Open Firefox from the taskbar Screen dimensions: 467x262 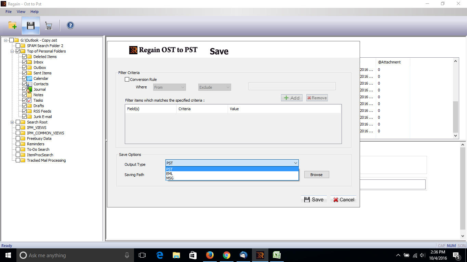tap(210, 255)
